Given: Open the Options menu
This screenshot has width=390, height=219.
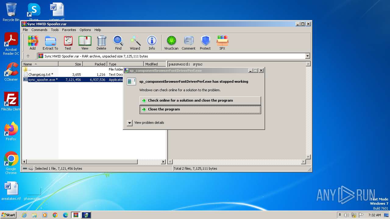Looking at the screenshot, I should click(85, 30).
